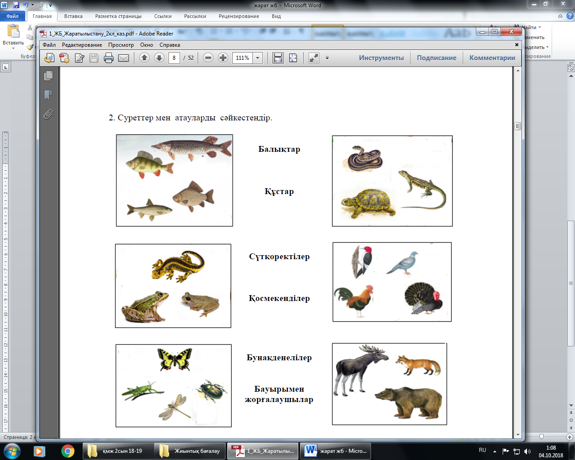This screenshot has width=575, height=460.
Task: Open the Подписание pane
Action: point(437,58)
